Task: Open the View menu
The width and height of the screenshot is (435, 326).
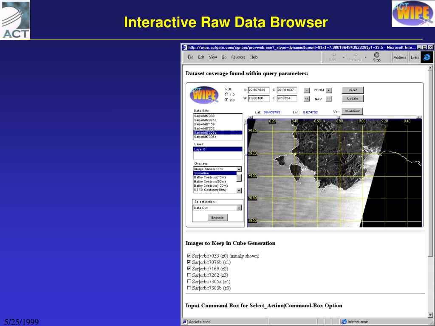Action: coord(213,57)
